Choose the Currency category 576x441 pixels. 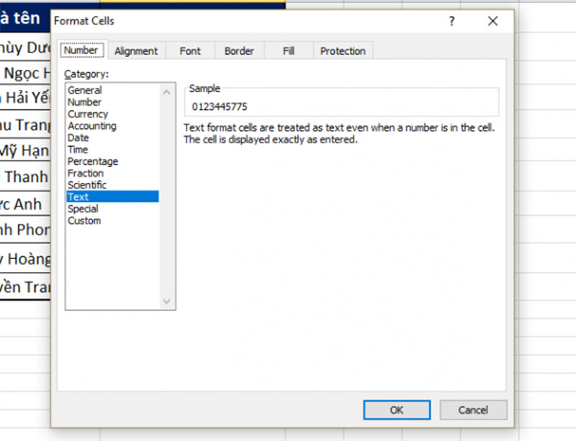pos(88,114)
